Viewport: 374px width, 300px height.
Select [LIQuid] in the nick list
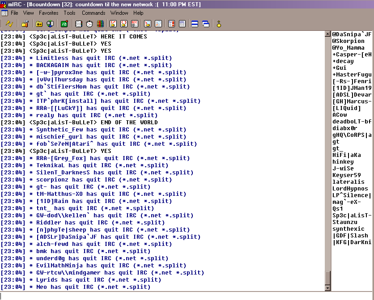[347, 108]
